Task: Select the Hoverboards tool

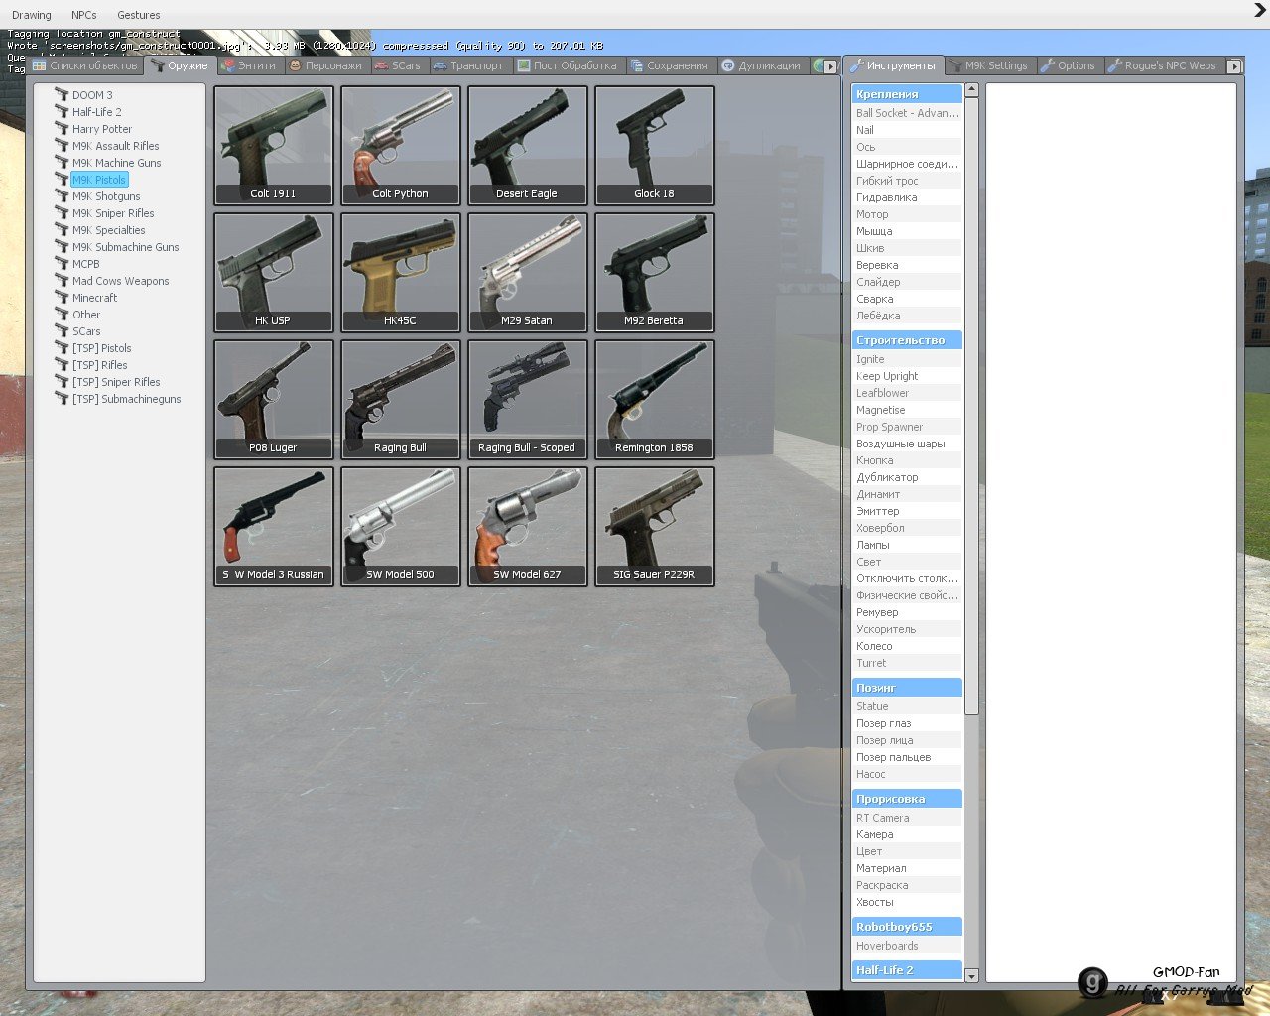Action: (x=907, y=946)
